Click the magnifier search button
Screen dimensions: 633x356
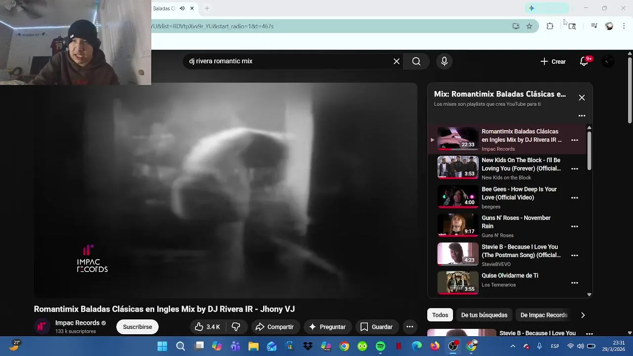(x=416, y=61)
